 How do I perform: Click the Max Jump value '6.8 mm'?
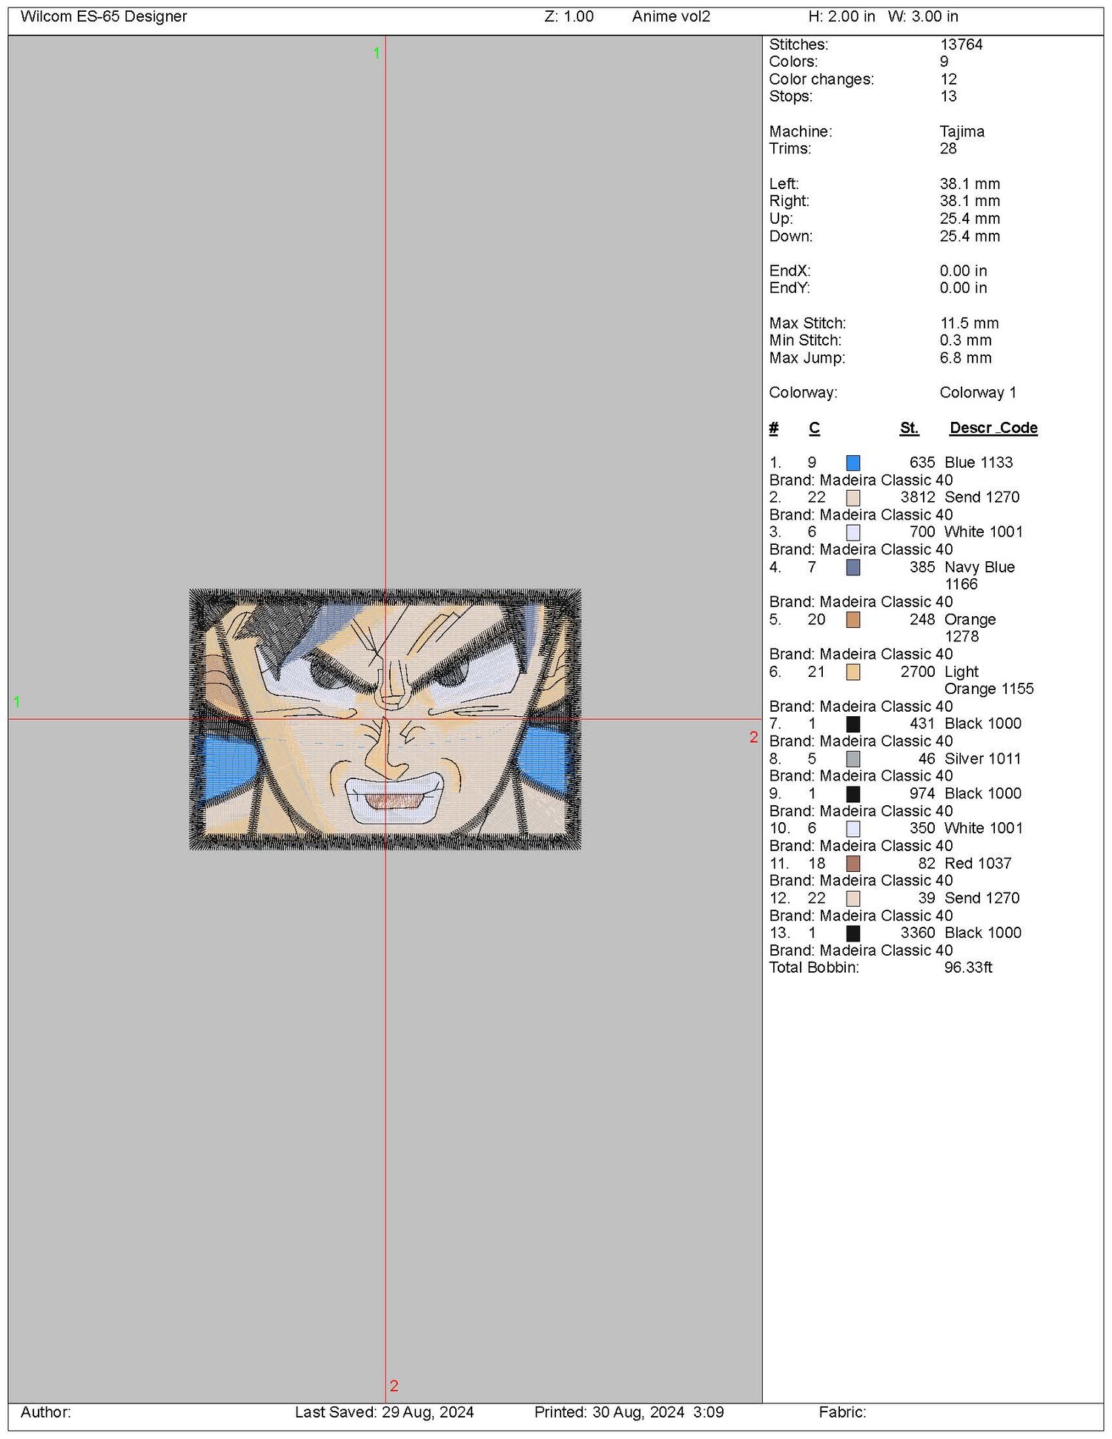point(965,358)
